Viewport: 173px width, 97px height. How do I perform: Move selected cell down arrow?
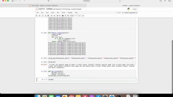(x=54, y=16)
